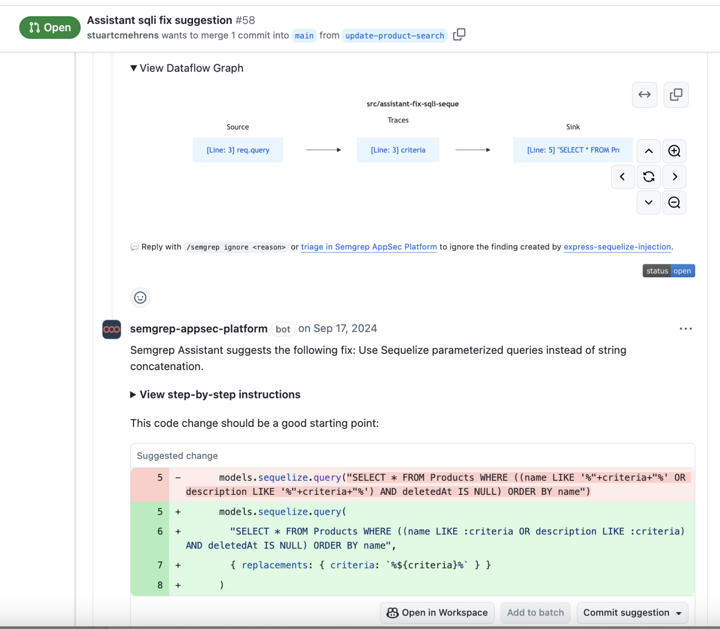Viewport: 720px width, 629px height.
Task: Pan the dataflow graph down
Action: 648,203
